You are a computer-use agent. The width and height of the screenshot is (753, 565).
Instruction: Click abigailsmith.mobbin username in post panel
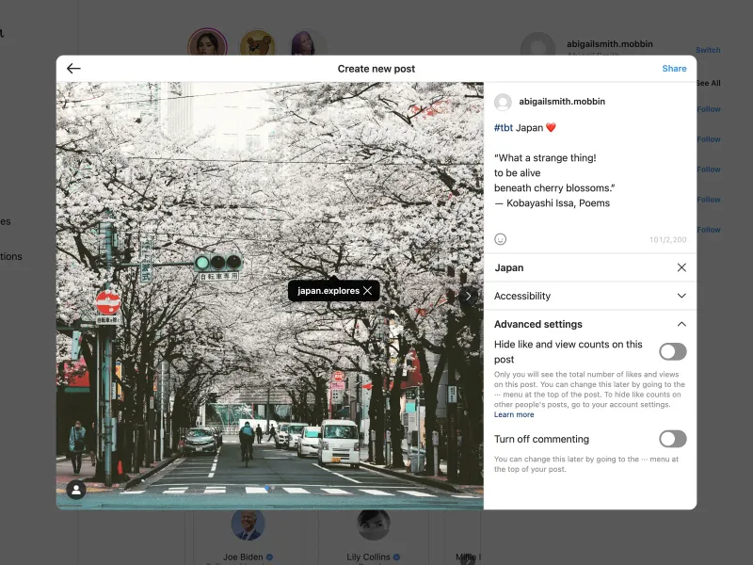point(562,102)
